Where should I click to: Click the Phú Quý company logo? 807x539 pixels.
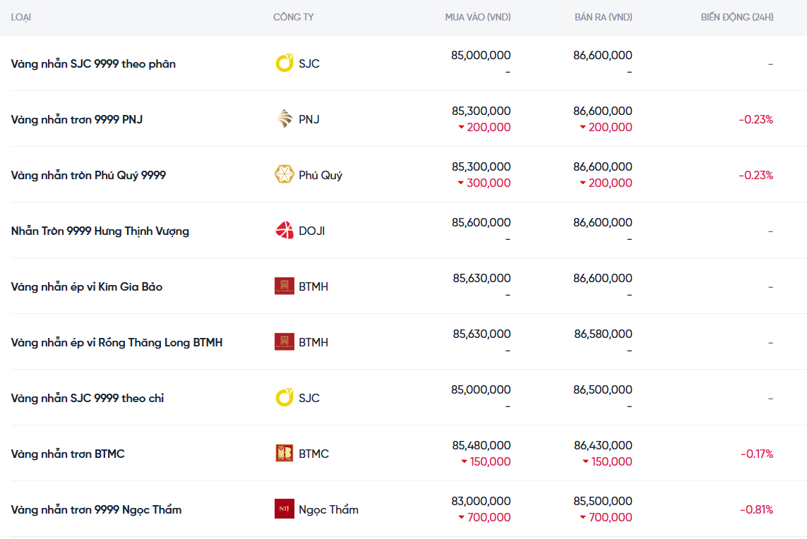(x=284, y=174)
